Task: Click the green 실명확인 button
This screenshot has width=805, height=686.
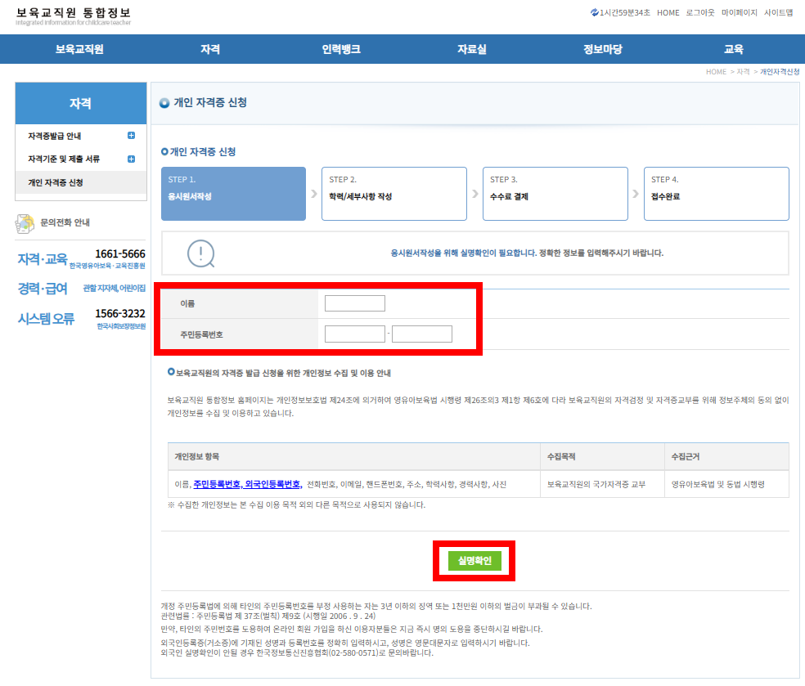Action: point(474,561)
